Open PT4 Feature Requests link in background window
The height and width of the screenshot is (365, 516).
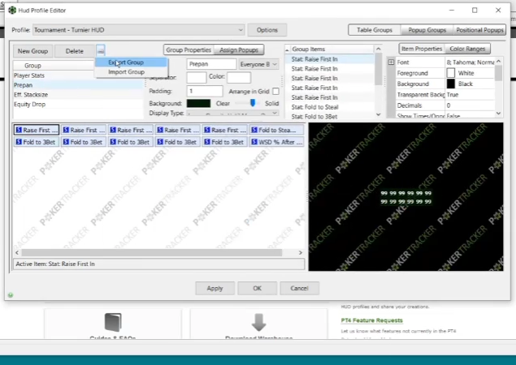[x=372, y=320]
